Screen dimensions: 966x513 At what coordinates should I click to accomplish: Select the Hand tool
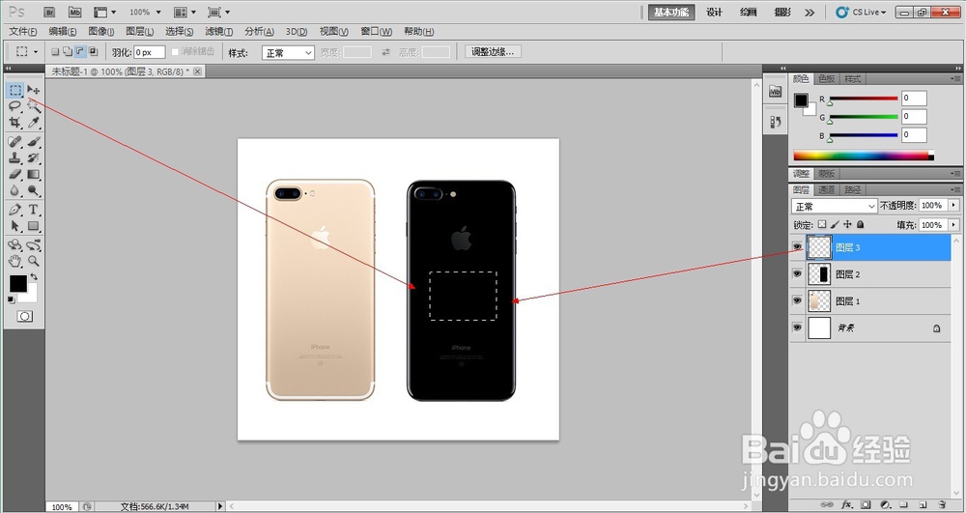click(15, 261)
